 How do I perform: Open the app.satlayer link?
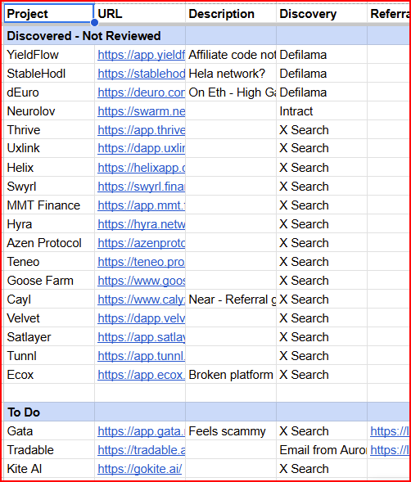141,337
